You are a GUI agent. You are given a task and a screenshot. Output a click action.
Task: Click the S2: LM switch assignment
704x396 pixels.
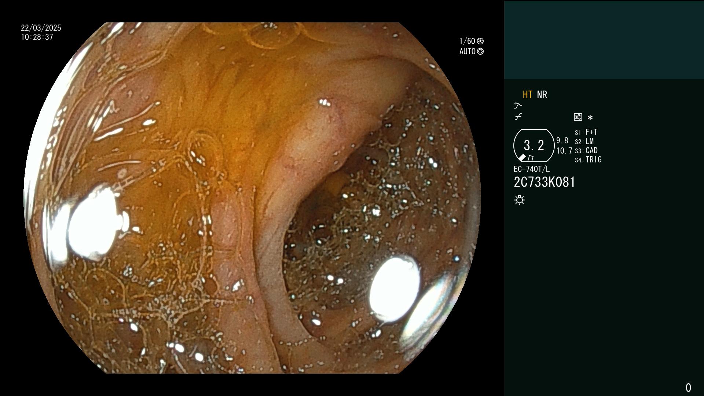[584, 141]
